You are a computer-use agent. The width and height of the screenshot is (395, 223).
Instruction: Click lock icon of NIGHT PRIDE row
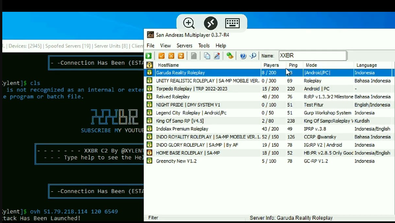pyautogui.click(x=150, y=104)
